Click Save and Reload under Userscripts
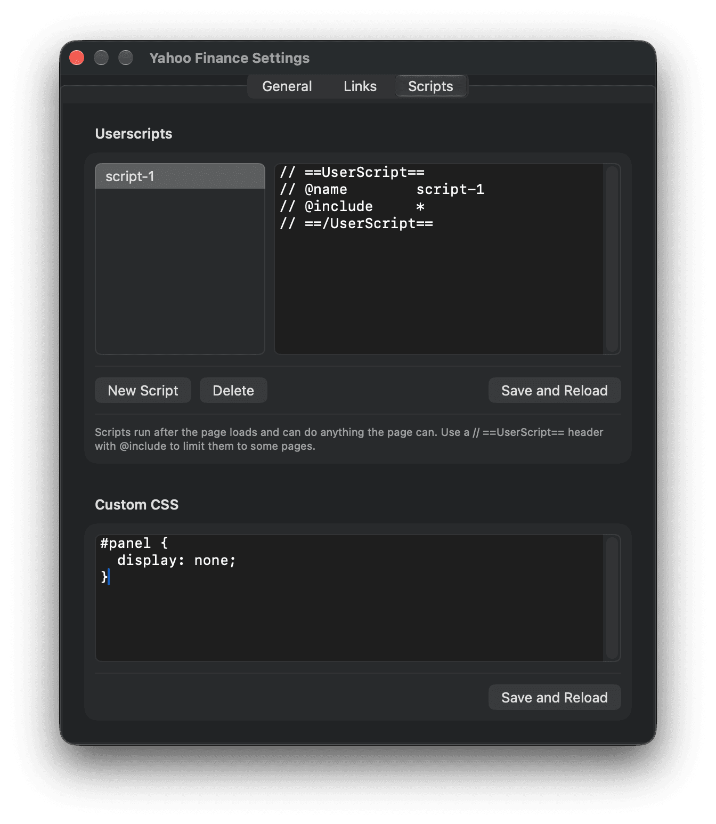This screenshot has height=824, width=716. 555,391
